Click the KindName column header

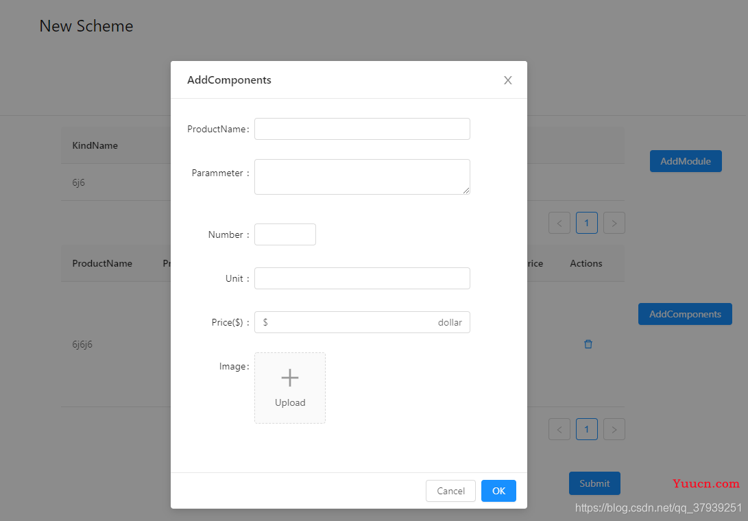(x=95, y=145)
